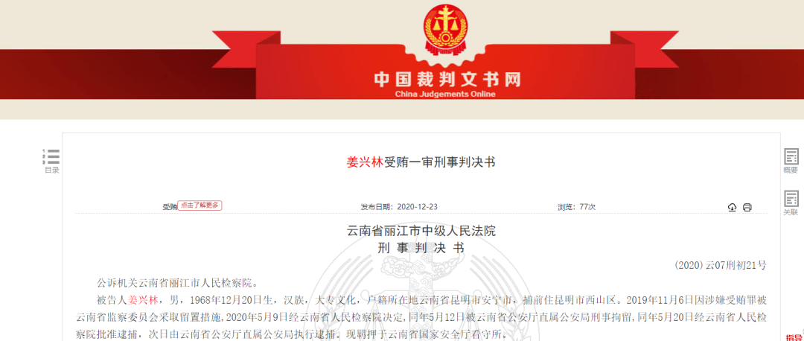Click the China Judgements Online subtitle
The height and width of the screenshot is (341, 804).
click(446, 95)
